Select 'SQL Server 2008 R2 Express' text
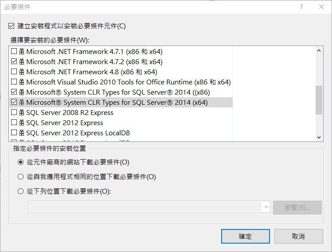332x252 pixels. 70,113
